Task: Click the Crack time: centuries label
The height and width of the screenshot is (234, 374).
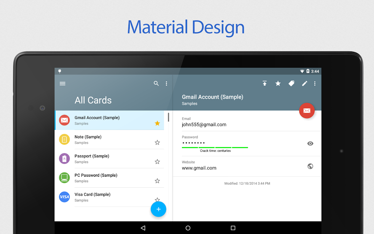Action: point(215,151)
